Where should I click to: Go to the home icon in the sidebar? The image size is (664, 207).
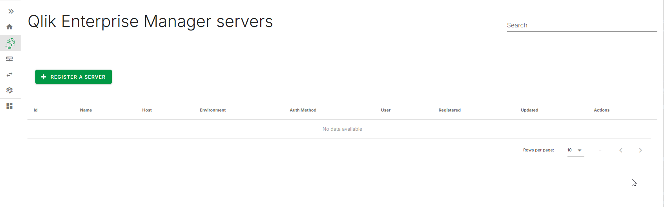(x=9, y=27)
